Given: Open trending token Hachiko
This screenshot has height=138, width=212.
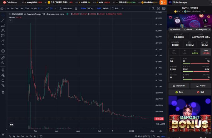Looking at the screenshot, I should tap(148, 2).
